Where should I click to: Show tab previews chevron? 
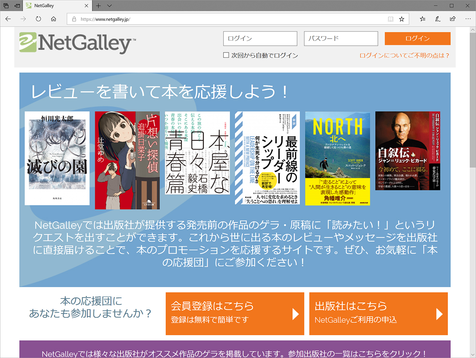point(109,6)
